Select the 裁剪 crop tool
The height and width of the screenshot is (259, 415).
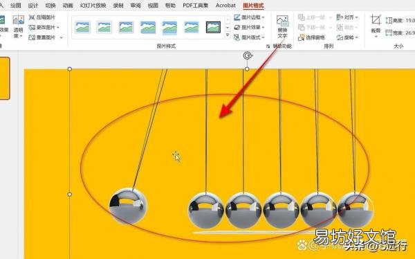click(x=376, y=24)
